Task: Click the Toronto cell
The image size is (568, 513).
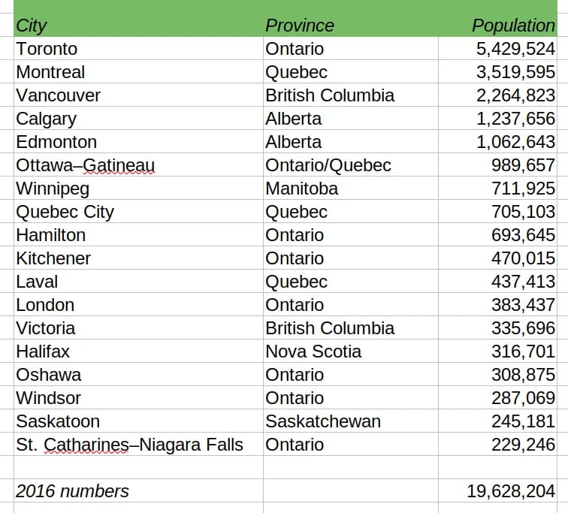Action: tap(138, 49)
